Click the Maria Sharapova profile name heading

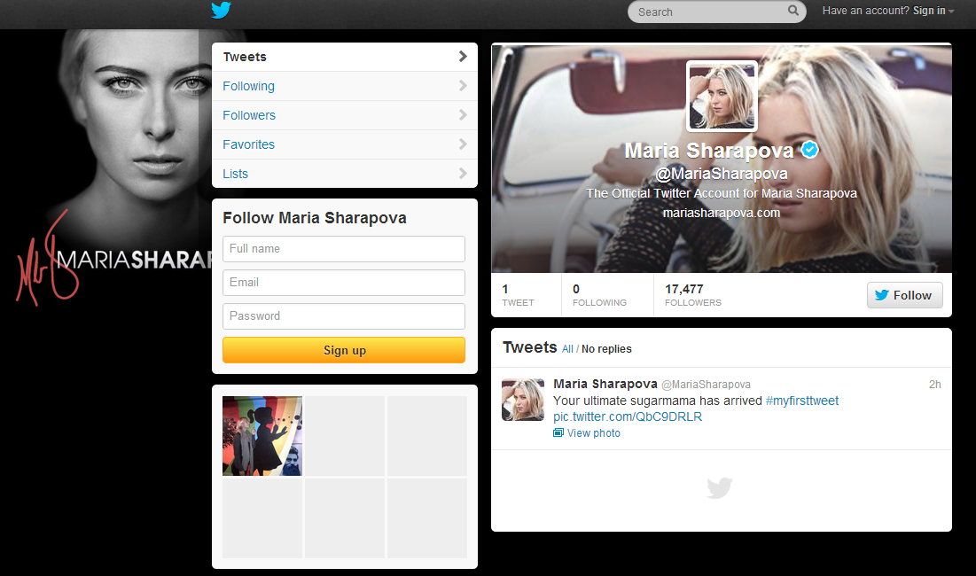coord(709,151)
